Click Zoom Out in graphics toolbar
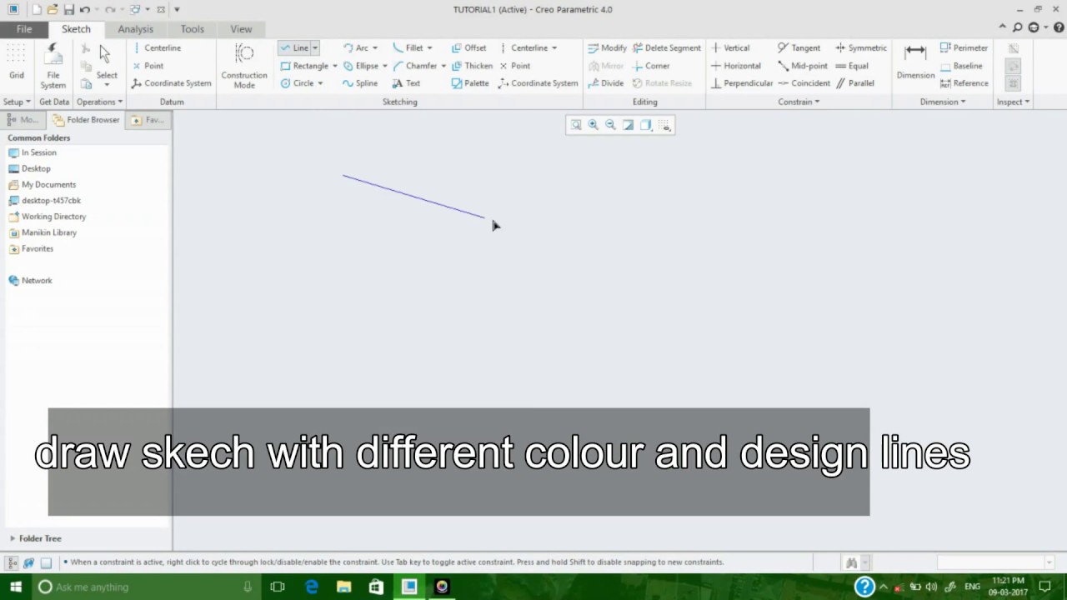This screenshot has height=600, width=1067. pyautogui.click(x=610, y=125)
